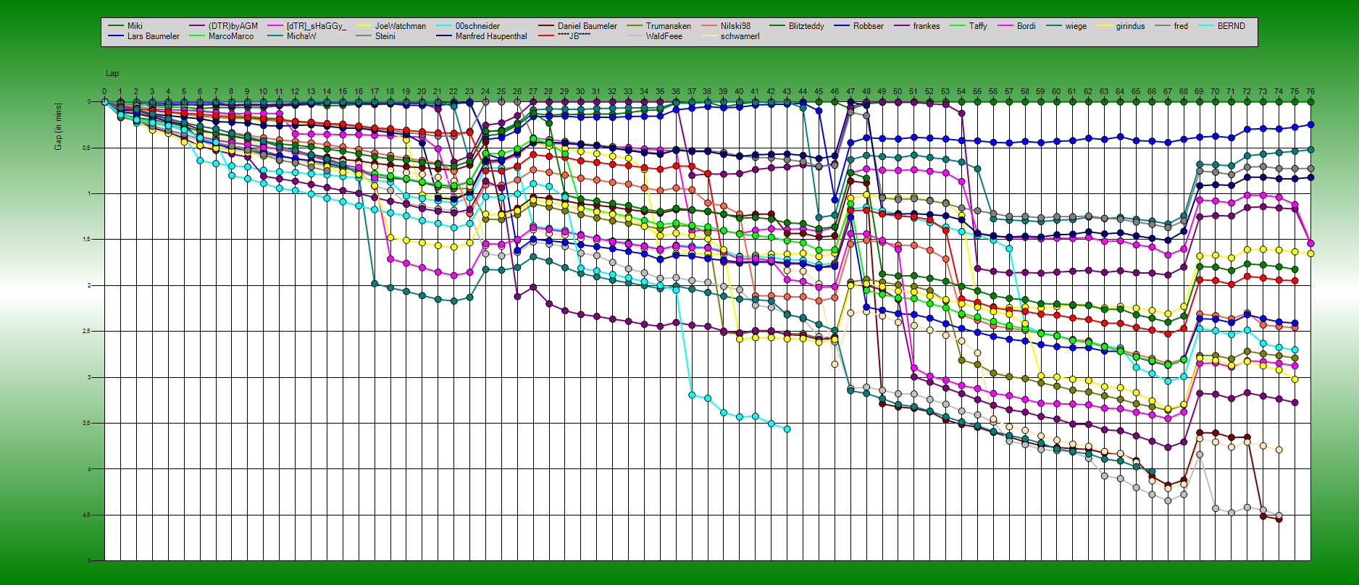Click the green line swatch beside Miki

point(116,26)
